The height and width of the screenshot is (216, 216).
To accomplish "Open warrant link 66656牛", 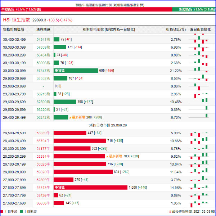I will coord(43,203).
